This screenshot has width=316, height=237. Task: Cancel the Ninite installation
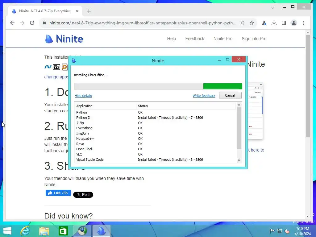(x=230, y=95)
